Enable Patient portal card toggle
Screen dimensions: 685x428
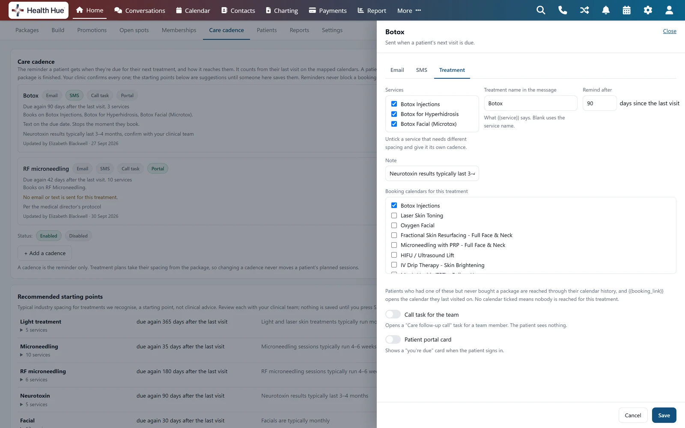point(393,339)
